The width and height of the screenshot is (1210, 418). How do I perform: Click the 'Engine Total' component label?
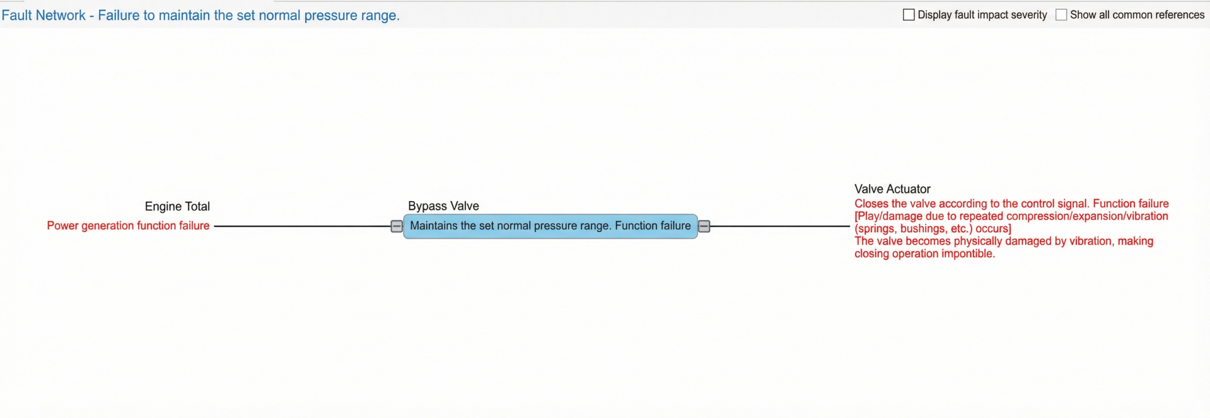(177, 206)
